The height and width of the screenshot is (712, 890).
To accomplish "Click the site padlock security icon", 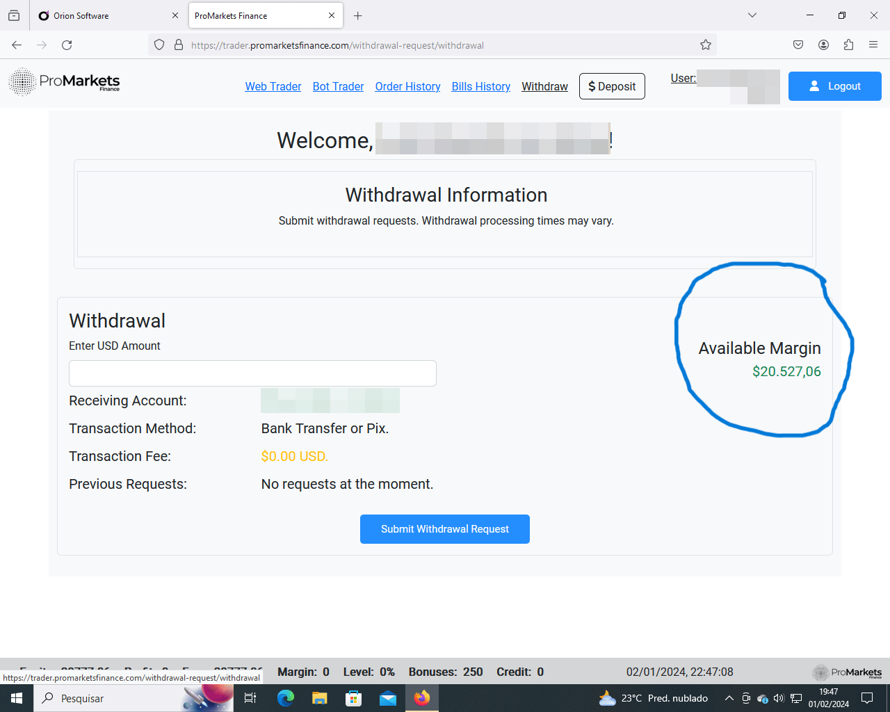I will [x=179, y=45].
